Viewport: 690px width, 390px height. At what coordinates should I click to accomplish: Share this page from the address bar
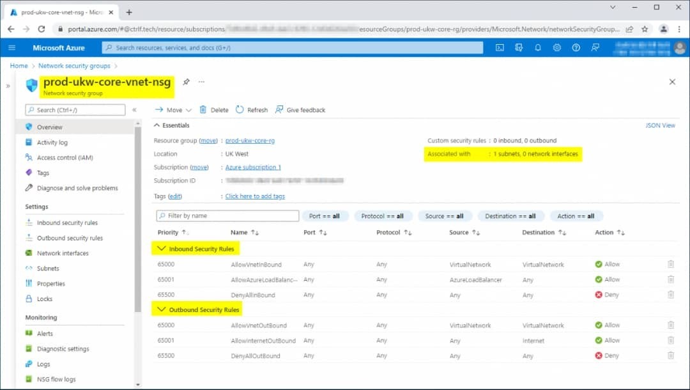[x=630, y=29]
